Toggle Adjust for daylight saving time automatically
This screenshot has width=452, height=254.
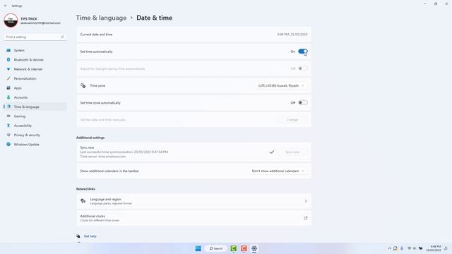click(303, 68)
